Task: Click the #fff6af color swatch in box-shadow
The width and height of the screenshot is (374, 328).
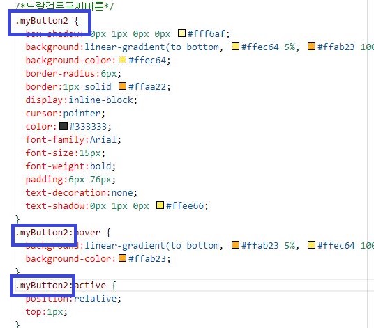Action: pyautogui.click(x=181, y=33)
